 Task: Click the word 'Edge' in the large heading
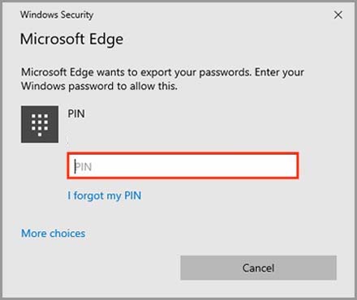(x=106, y=40)
